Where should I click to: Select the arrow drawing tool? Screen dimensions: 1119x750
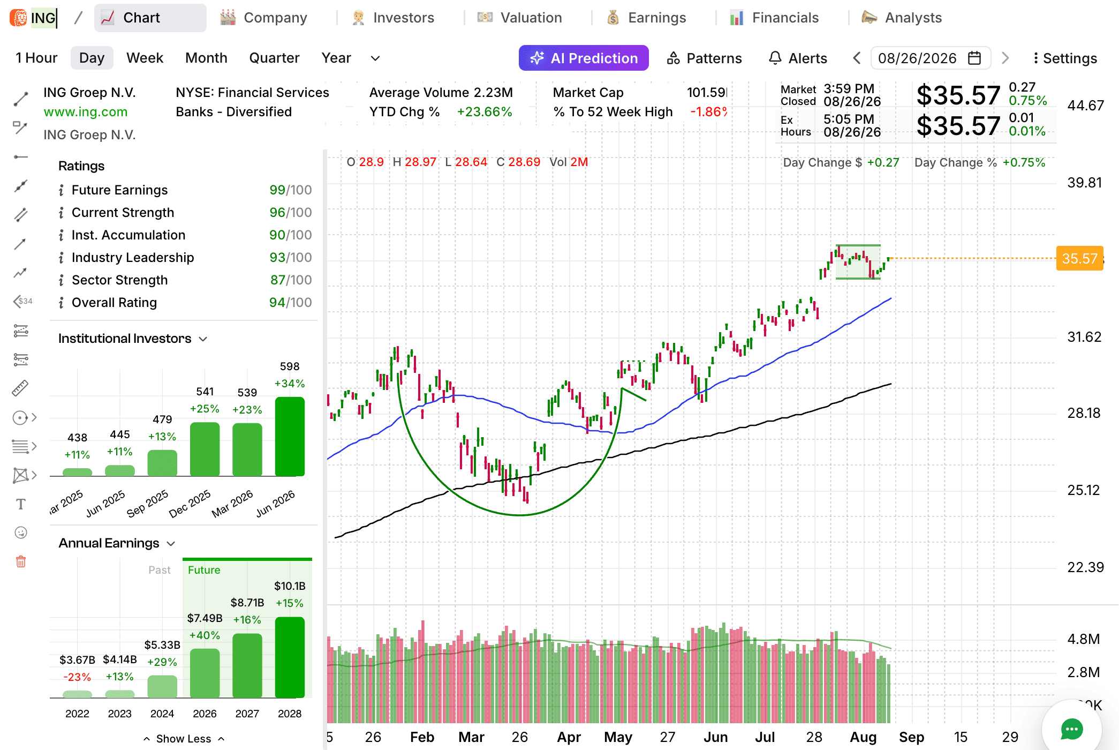[20, 244]
